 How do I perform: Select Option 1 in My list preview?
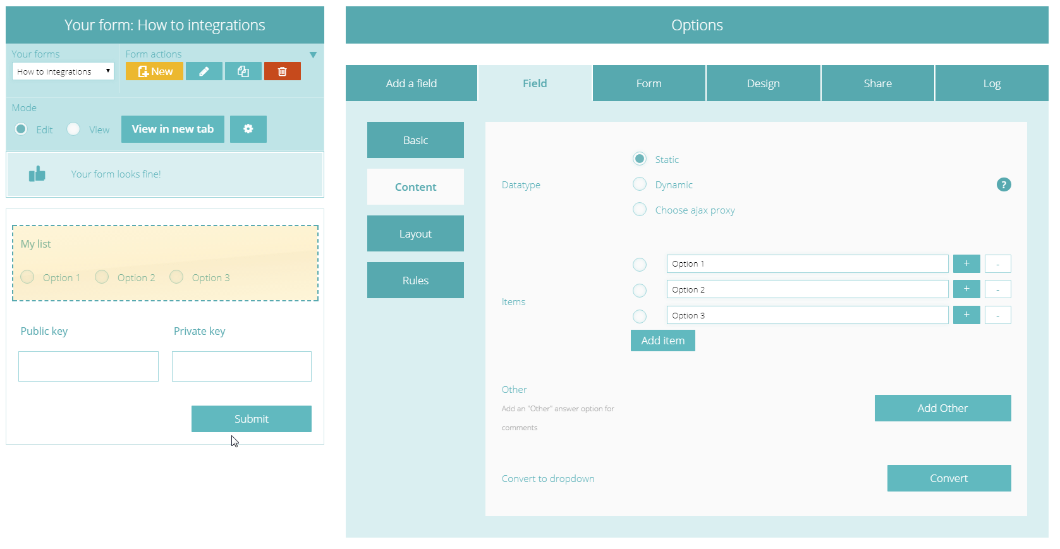27,277
